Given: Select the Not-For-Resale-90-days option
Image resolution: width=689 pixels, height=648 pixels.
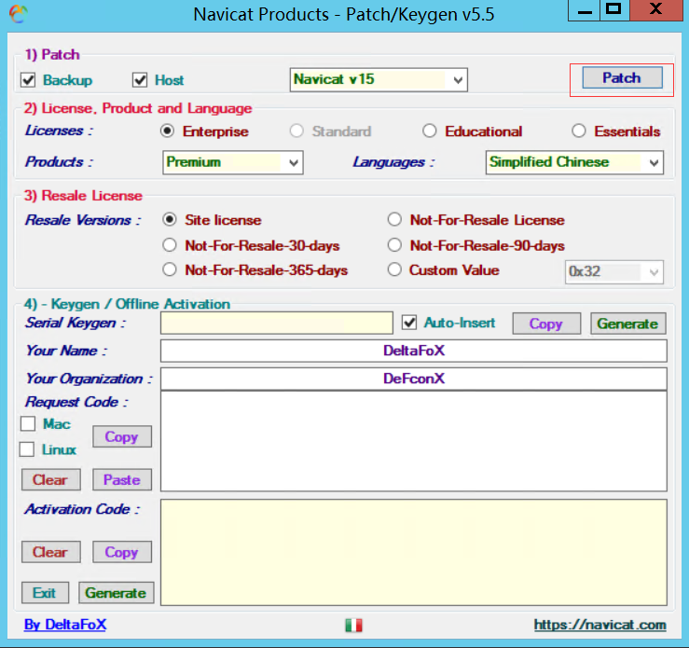Looking at the screenshot, I should pyautogui.click(x=394, y=244).
